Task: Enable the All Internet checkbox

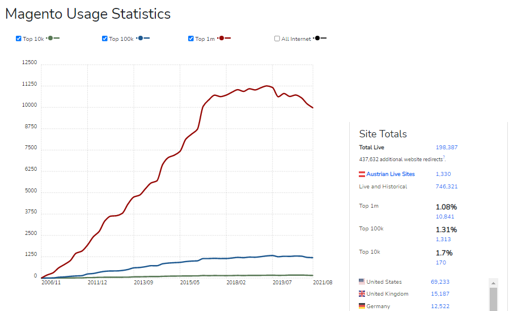Action: 277,39
